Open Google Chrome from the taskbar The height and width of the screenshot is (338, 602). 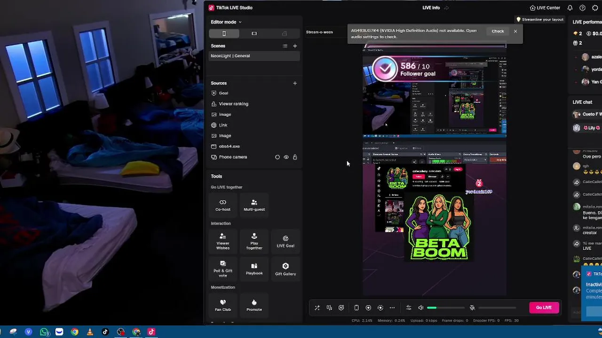74,332
